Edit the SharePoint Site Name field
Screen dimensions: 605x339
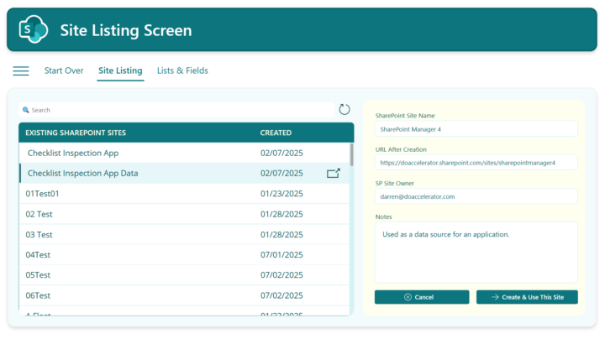[476, 129]
